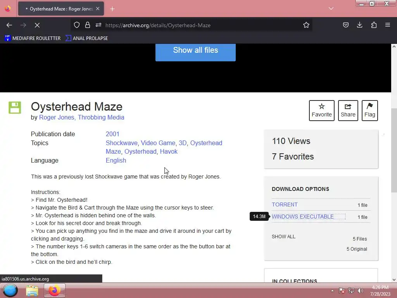Open SHOW ALL download options

point(283,237)
